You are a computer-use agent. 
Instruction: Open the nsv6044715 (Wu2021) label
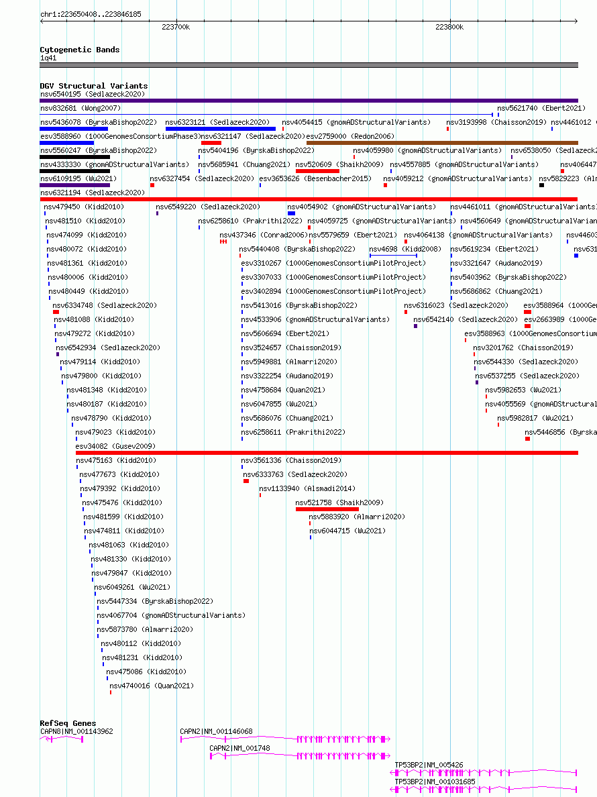pyautogui.click(x=347, y=531)
